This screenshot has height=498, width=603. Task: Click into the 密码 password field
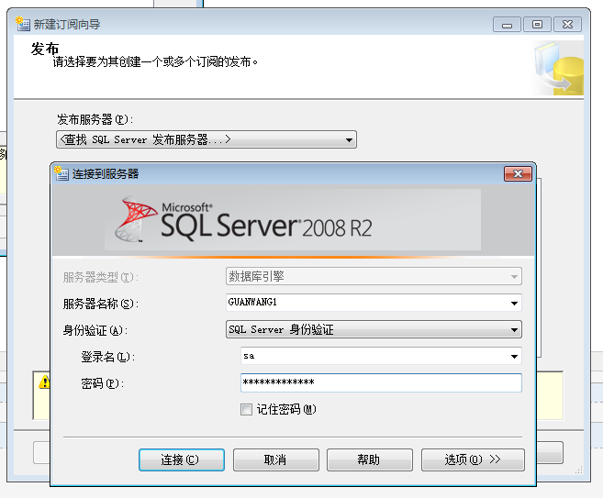tap(380, 382)
